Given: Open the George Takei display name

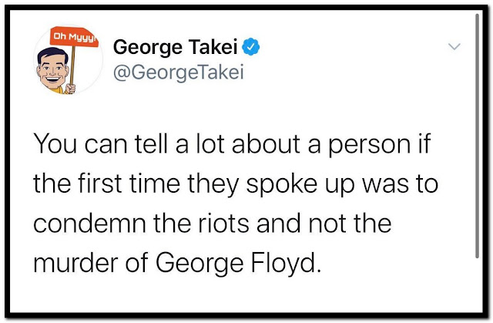Looking at the screenshot, I should (x=176, y=47).
